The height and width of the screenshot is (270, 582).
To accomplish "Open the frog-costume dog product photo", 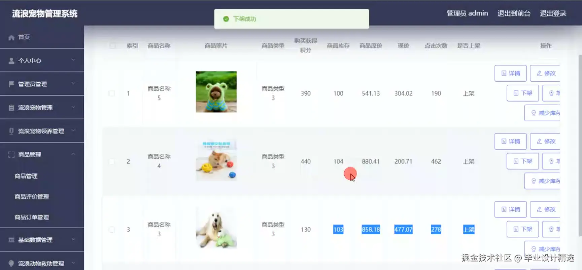I will [216, 92].
